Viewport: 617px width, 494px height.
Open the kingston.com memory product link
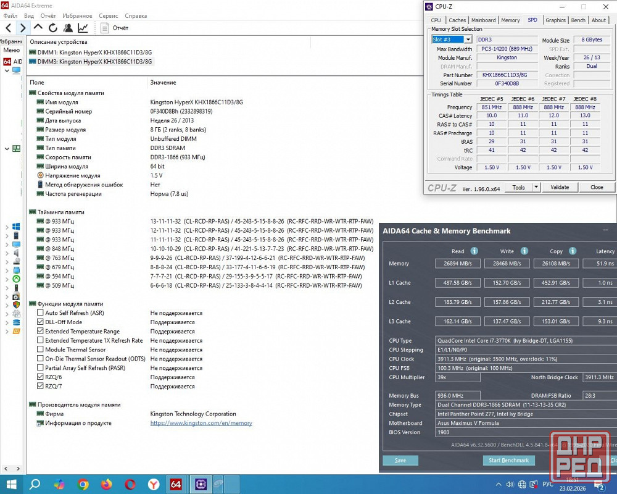coord(201,423)
